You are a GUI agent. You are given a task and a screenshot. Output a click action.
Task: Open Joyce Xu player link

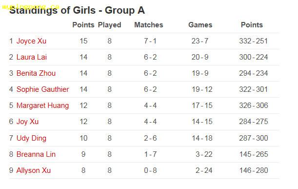pos(31,41)
